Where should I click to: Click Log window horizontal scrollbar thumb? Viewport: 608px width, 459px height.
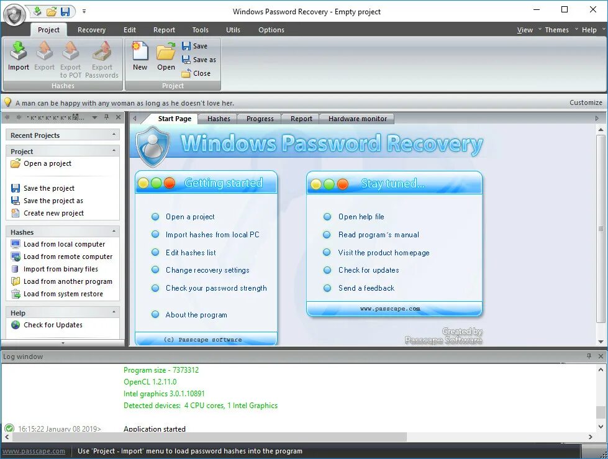coord(209,437)
